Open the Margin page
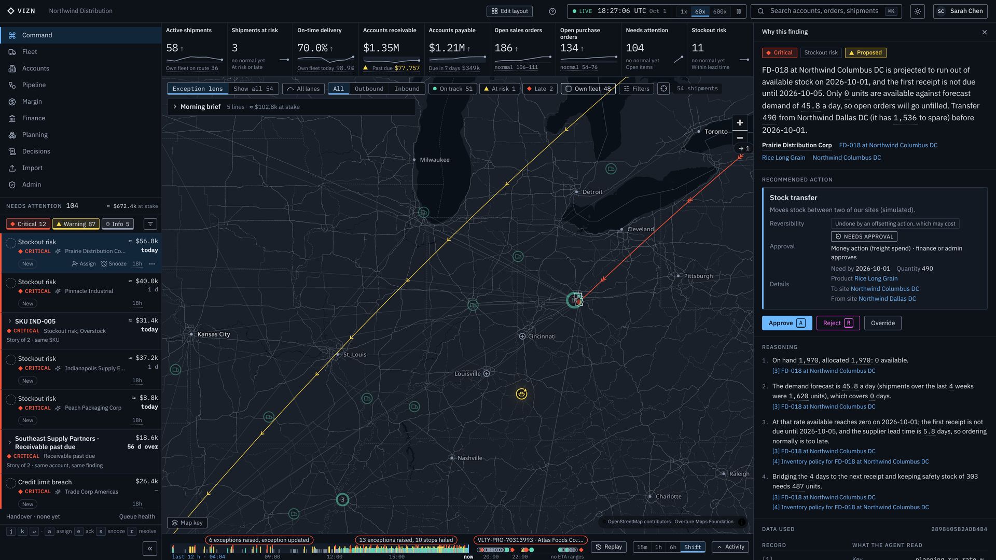 click(80, 102)
